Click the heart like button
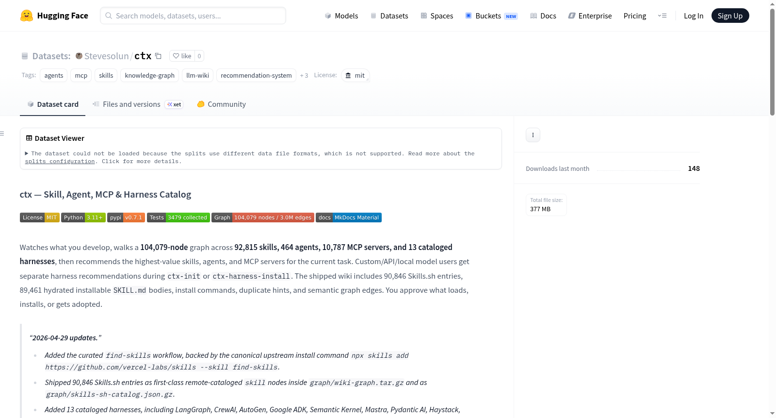 coord(182,56)
